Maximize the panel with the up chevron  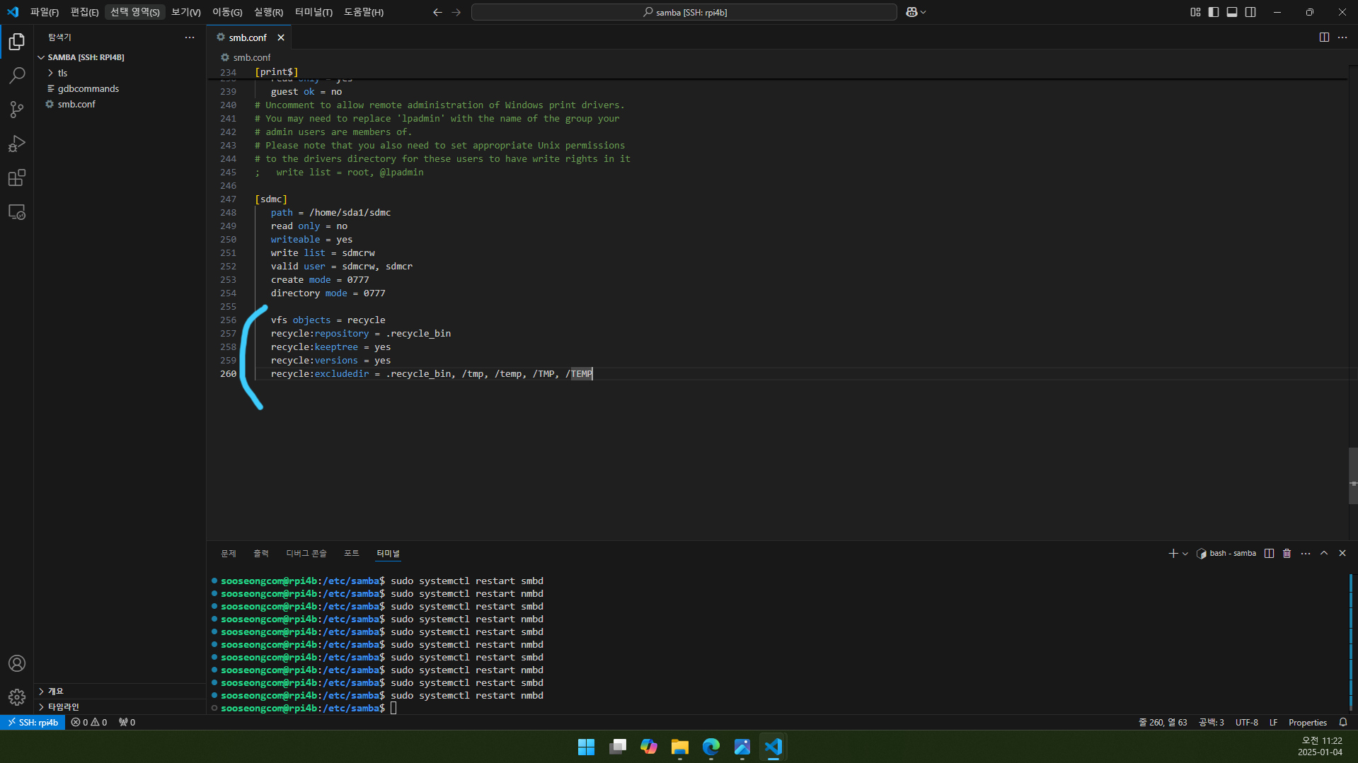point(1324,554)
